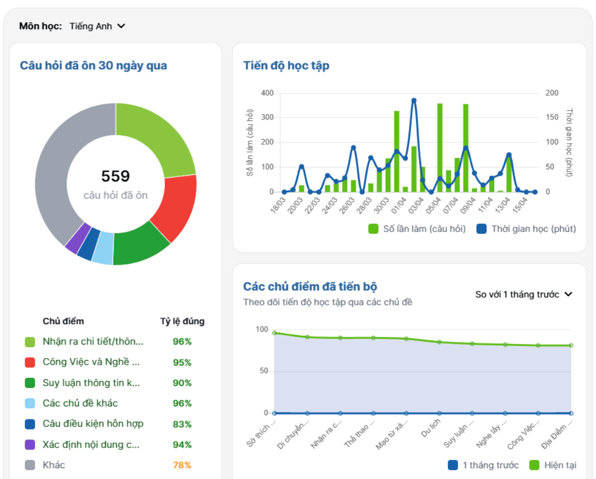Click the 78% accuracy value for Khác

point(182,465)
